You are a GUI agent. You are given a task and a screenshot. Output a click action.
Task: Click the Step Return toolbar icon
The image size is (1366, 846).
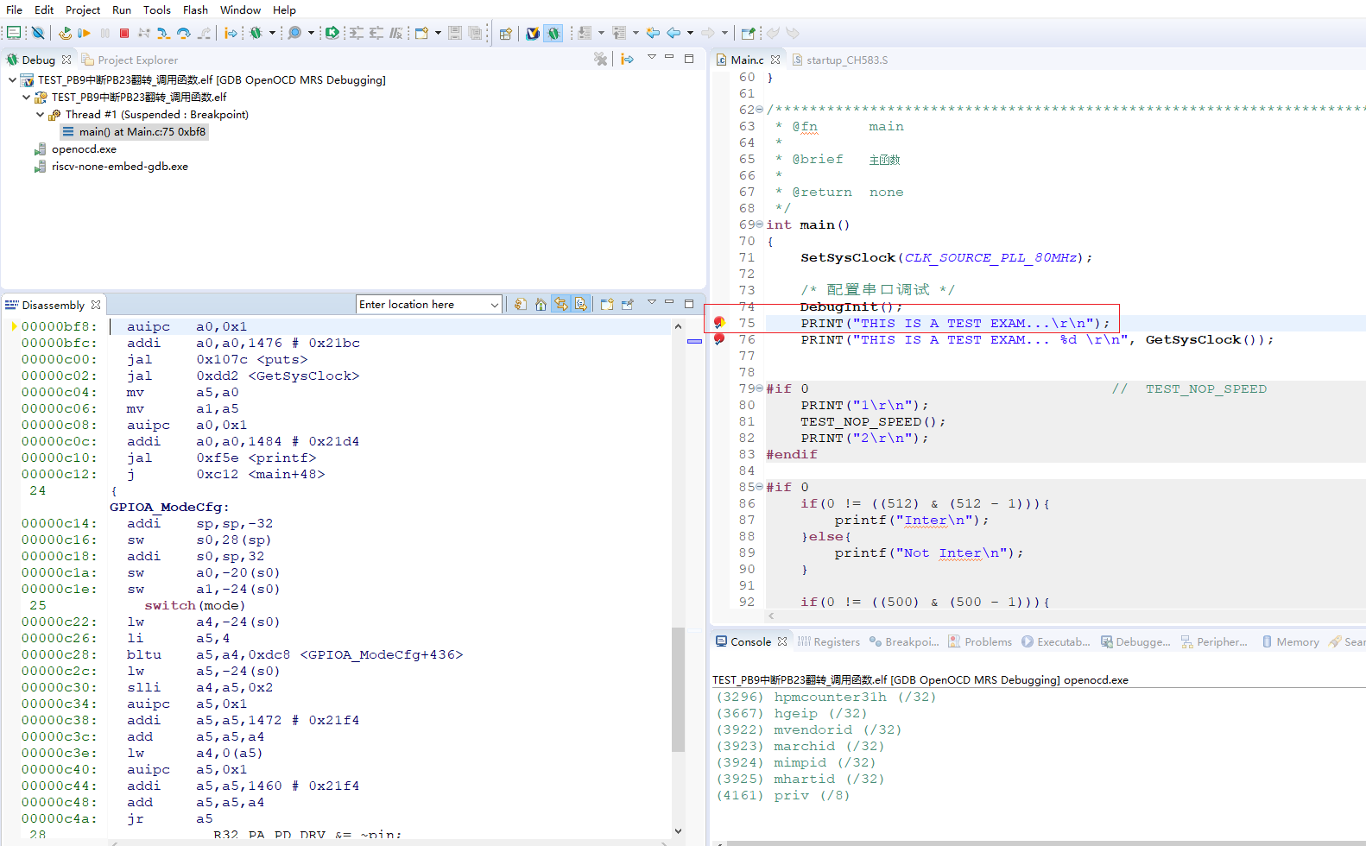click(x=204, y=33)
